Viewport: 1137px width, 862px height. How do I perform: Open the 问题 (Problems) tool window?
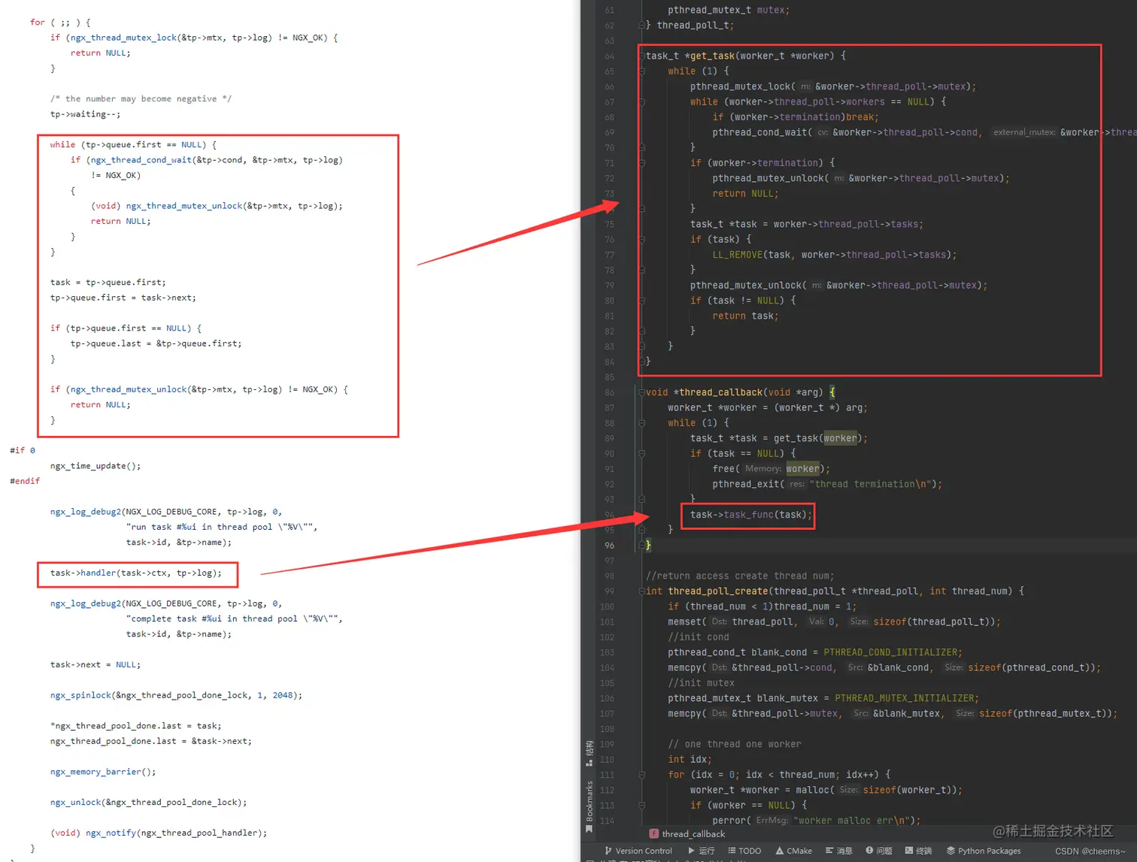[878, 851]
